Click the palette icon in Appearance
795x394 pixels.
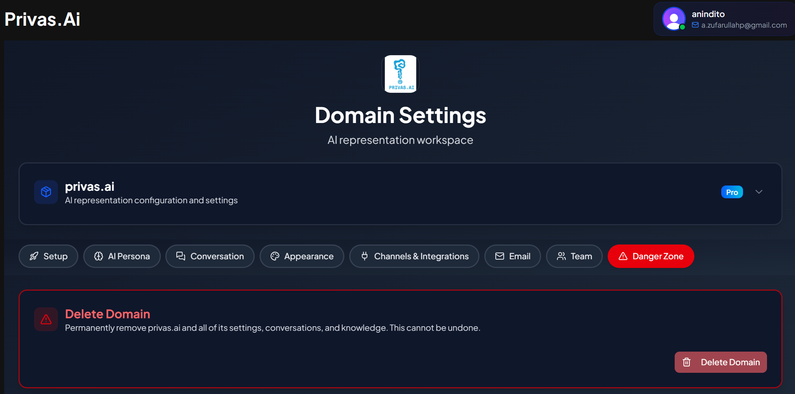[x=275, y=256]
